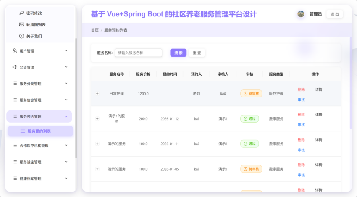Expand the 服务信息管理 chevron
This screenshot has width=357, height=197.
pyautogui.click(x=66, y=100)
